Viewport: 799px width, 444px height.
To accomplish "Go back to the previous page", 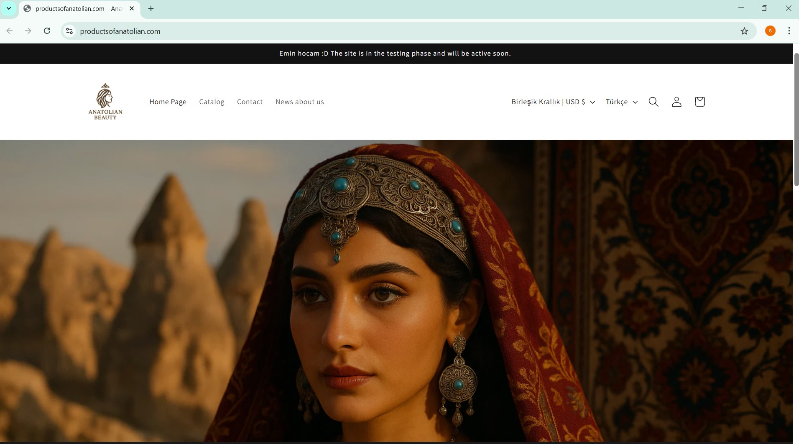I will pyautogui.click(x=9, y=31).
